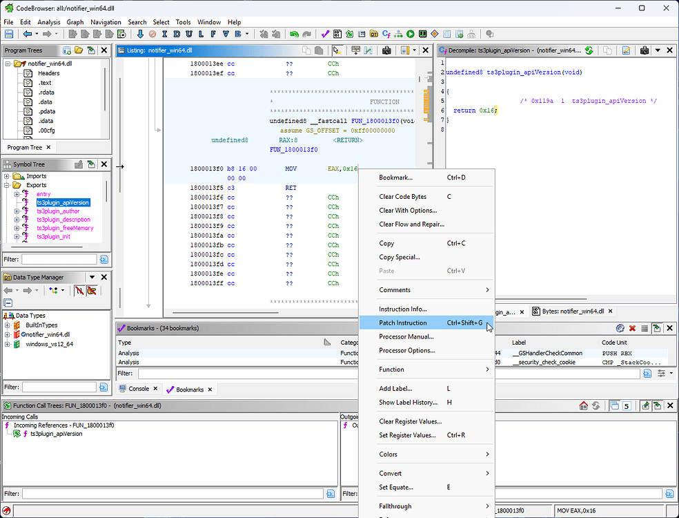The height and width of the screenshot is (518, 679).
Task: Open Comments submenu in context menu
Action: tap(426, 290)
